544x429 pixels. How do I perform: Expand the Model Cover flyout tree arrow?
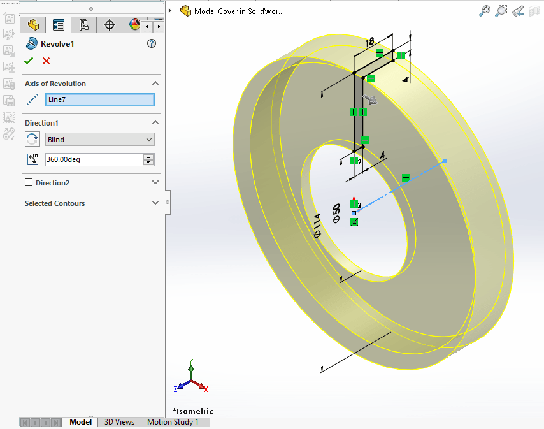171,11
